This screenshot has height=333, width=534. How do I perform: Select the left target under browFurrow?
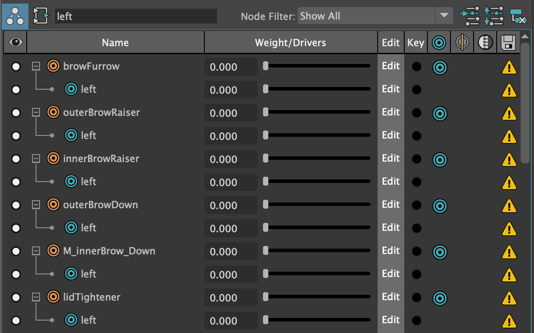[88, 89]
